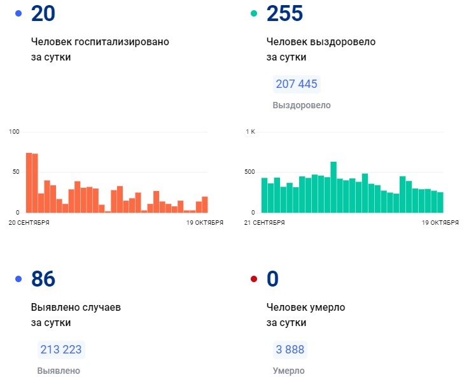This screenshot has width=476, height=377.
Task: Click the teal dot beside the number 255
Action: point(254,13)
